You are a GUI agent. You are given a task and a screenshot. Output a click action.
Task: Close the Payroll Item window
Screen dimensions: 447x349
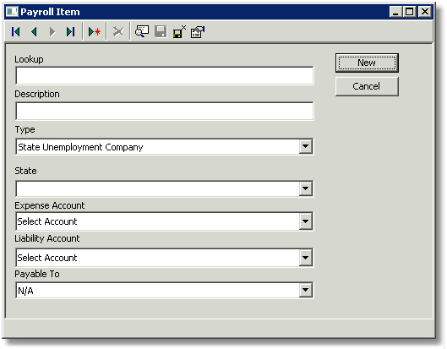pyautogui.click(x=425, y=12)
